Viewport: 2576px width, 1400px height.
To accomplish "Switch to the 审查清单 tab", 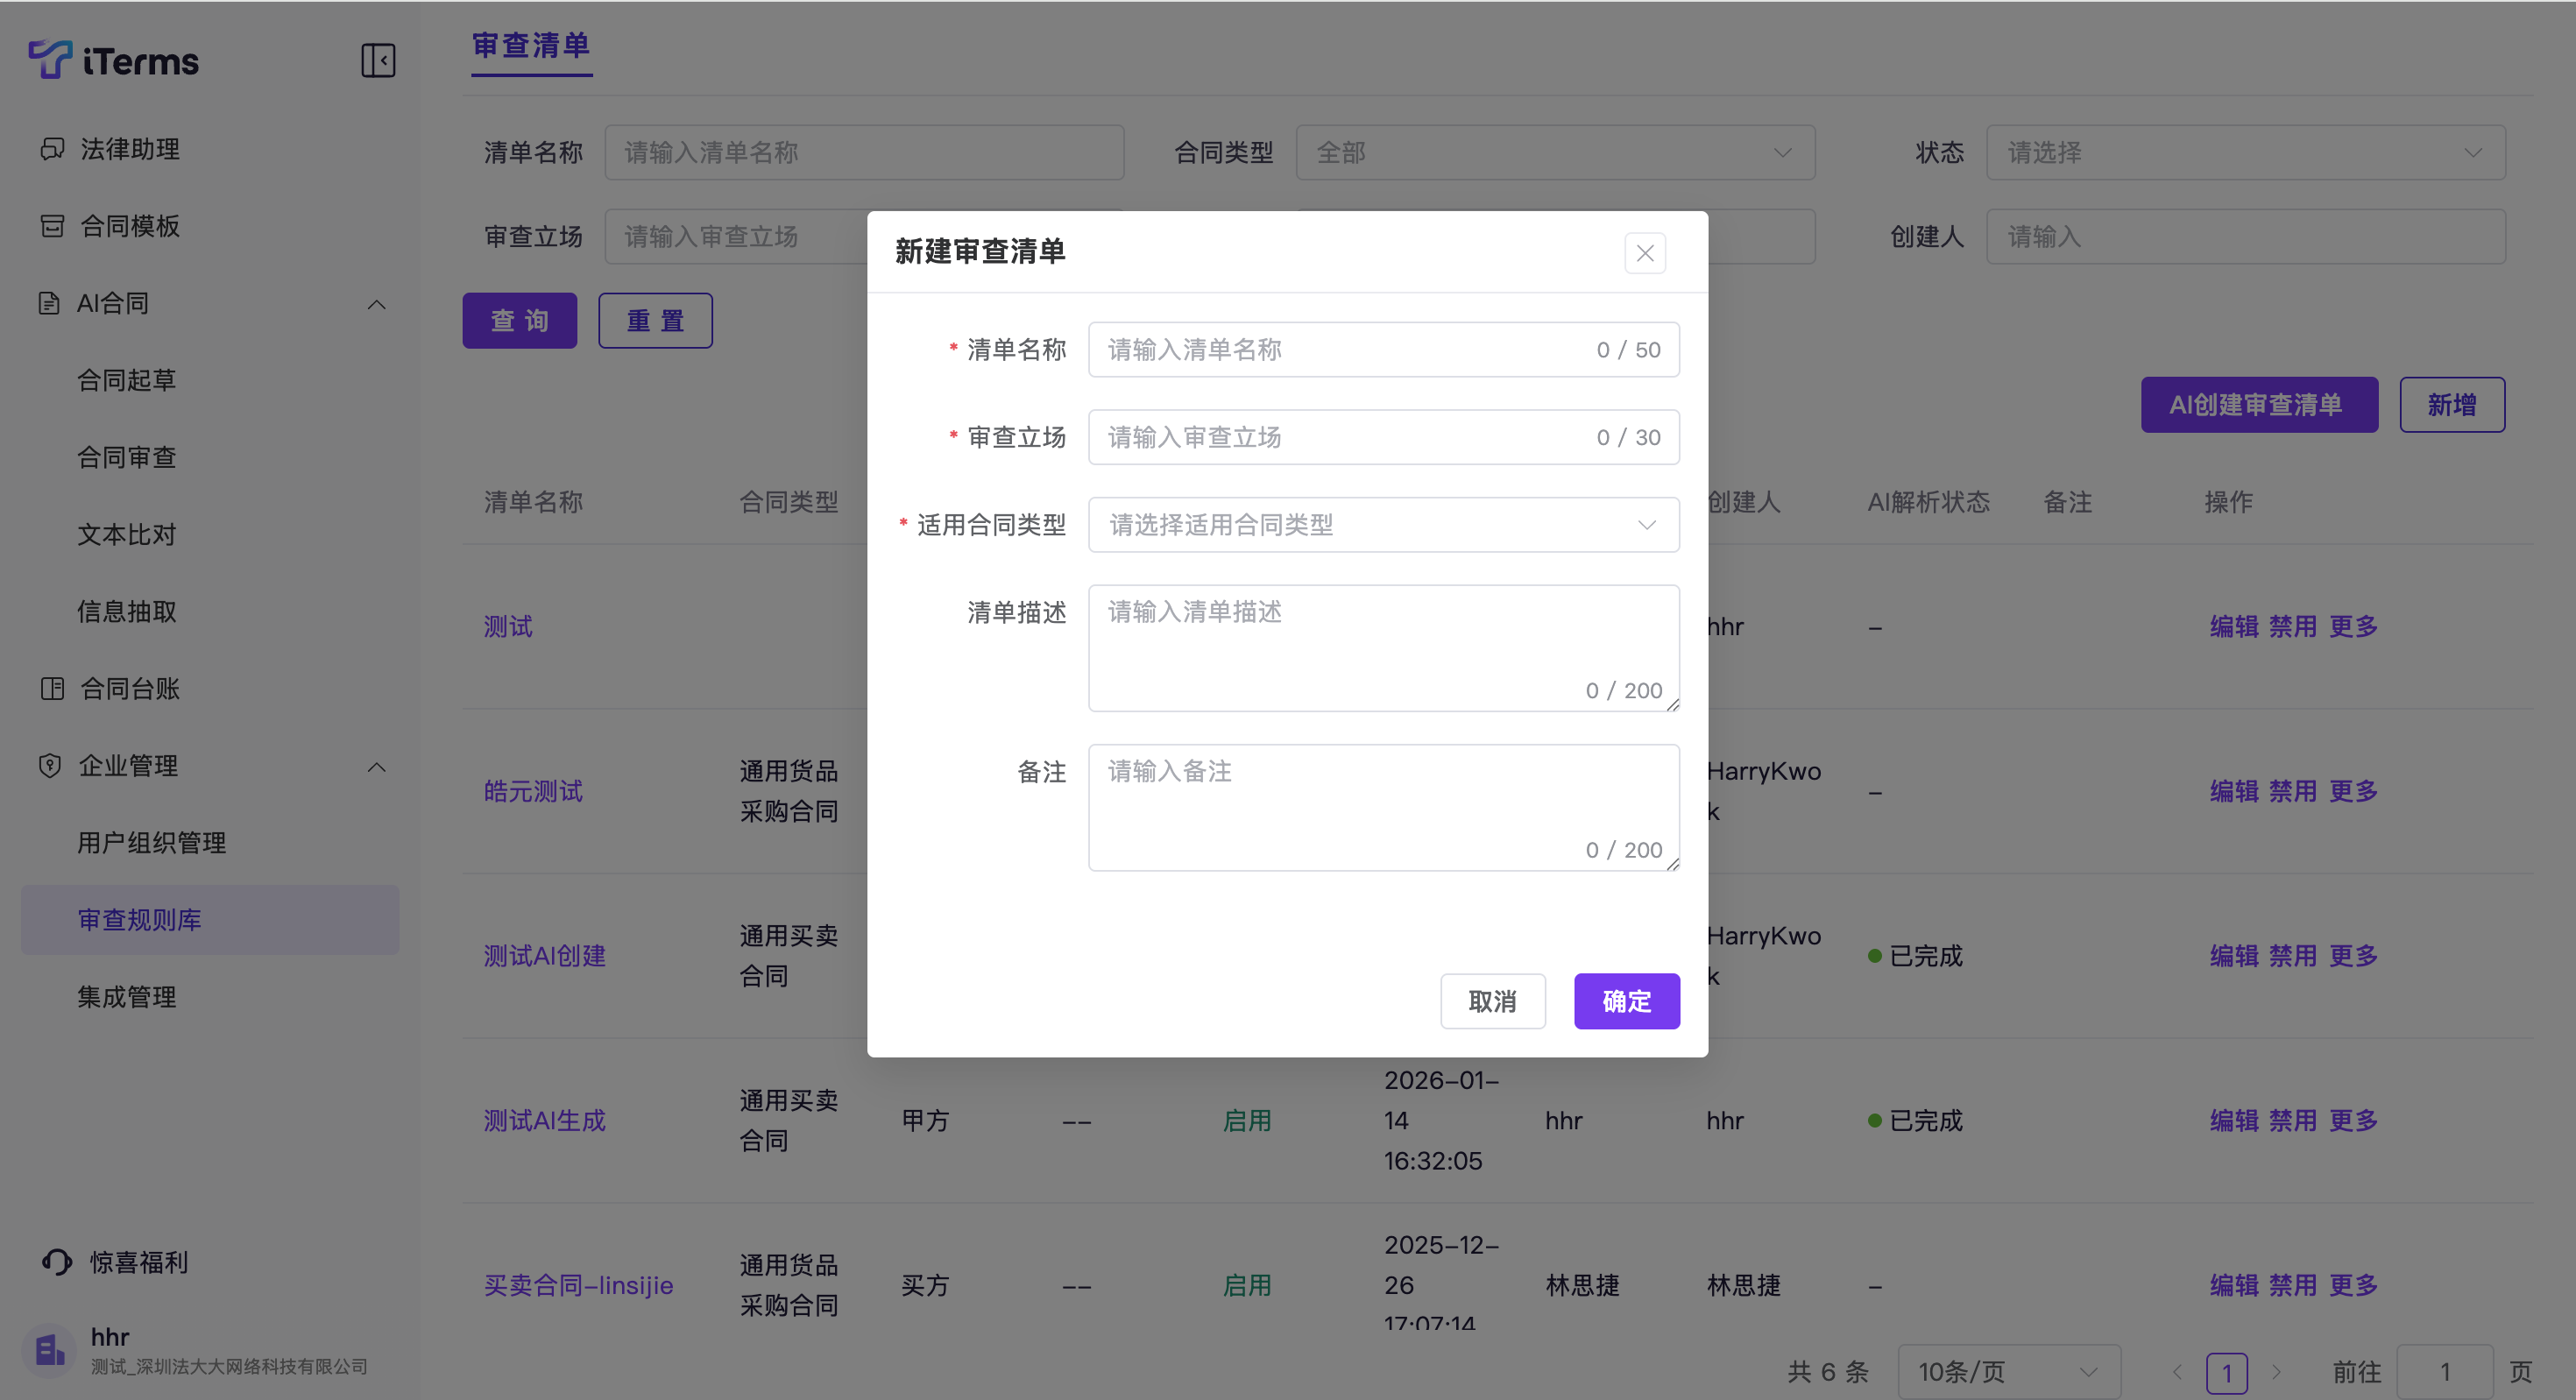I will coord(531,46).
